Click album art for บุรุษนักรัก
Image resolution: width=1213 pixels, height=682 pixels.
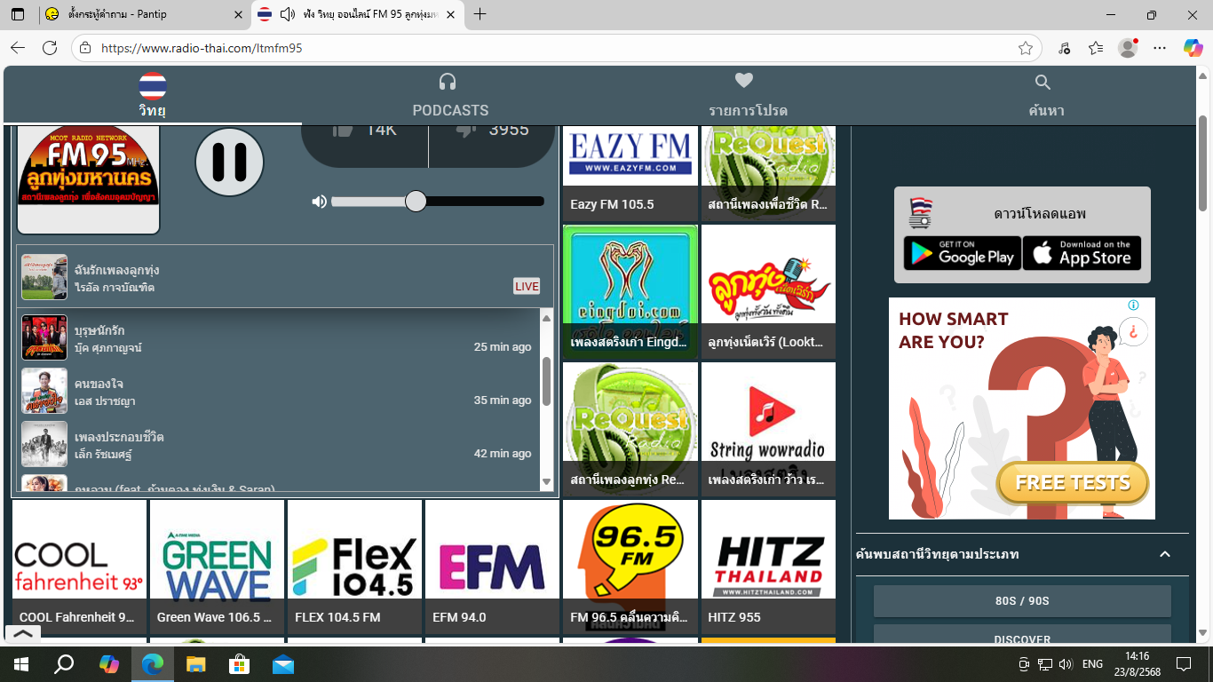pyautogui.click(x=44, y=337)
